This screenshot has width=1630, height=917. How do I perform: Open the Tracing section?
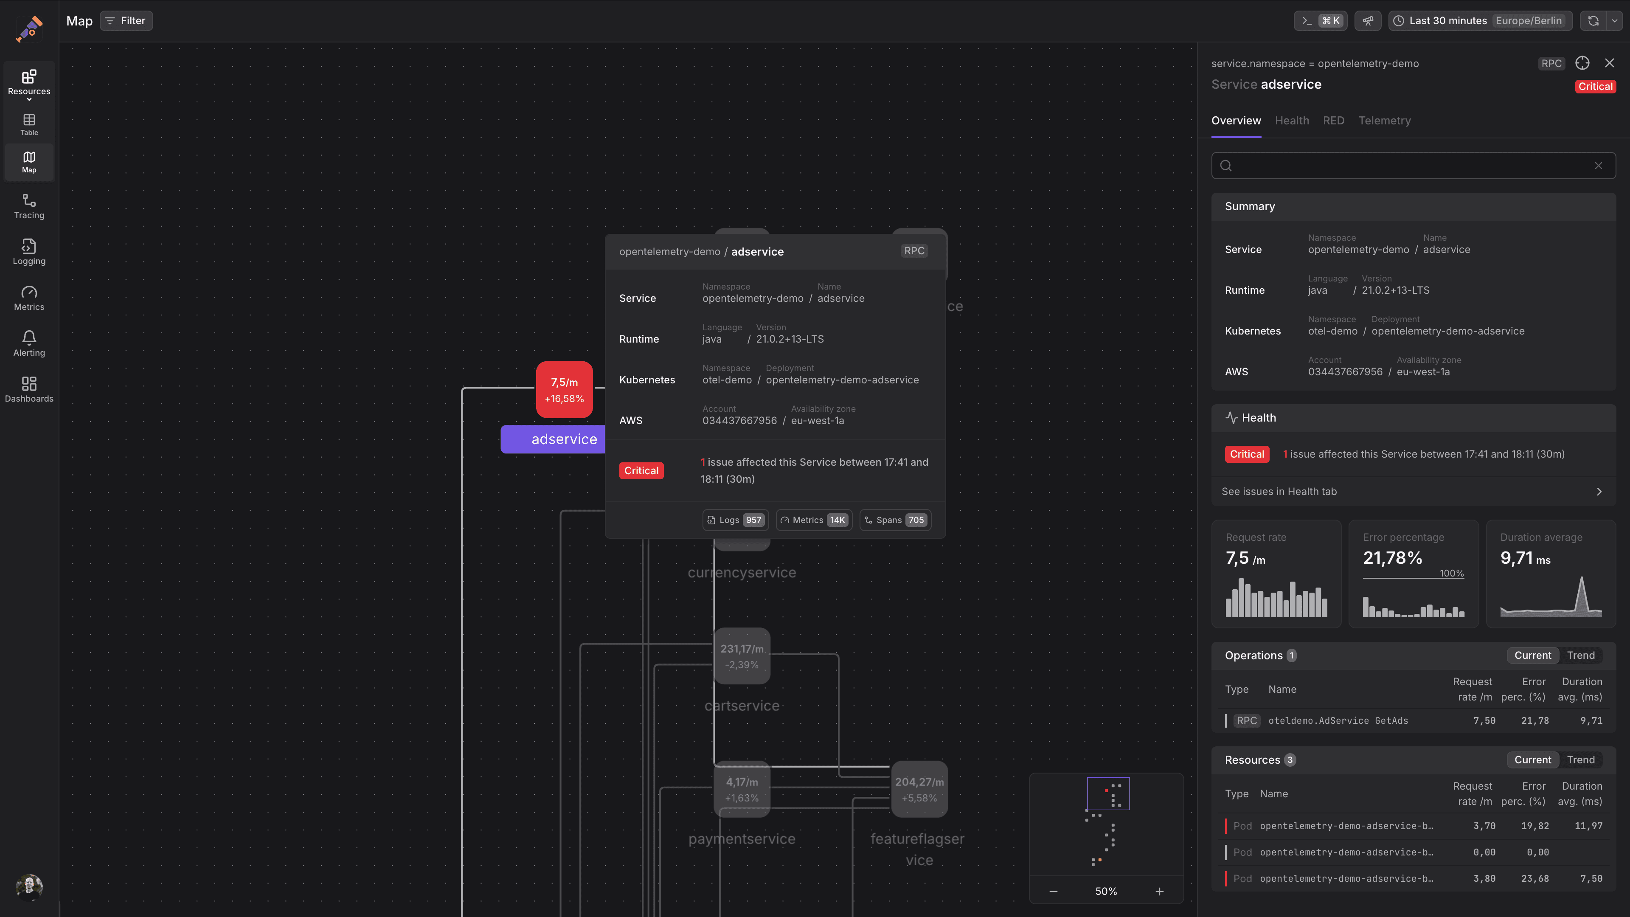point(29,206)
